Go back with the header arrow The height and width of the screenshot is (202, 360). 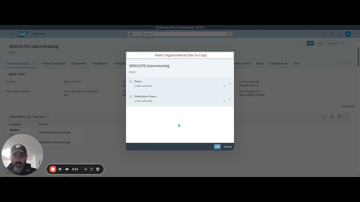click(x=12, y=34)
